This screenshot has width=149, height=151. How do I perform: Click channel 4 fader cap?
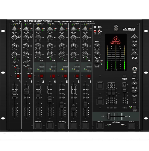50,99
